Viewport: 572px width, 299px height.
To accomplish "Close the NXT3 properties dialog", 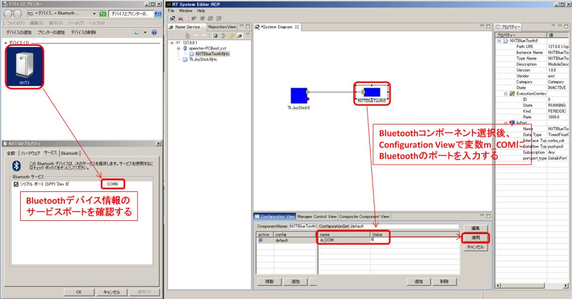I will click(x=158, y=144).
